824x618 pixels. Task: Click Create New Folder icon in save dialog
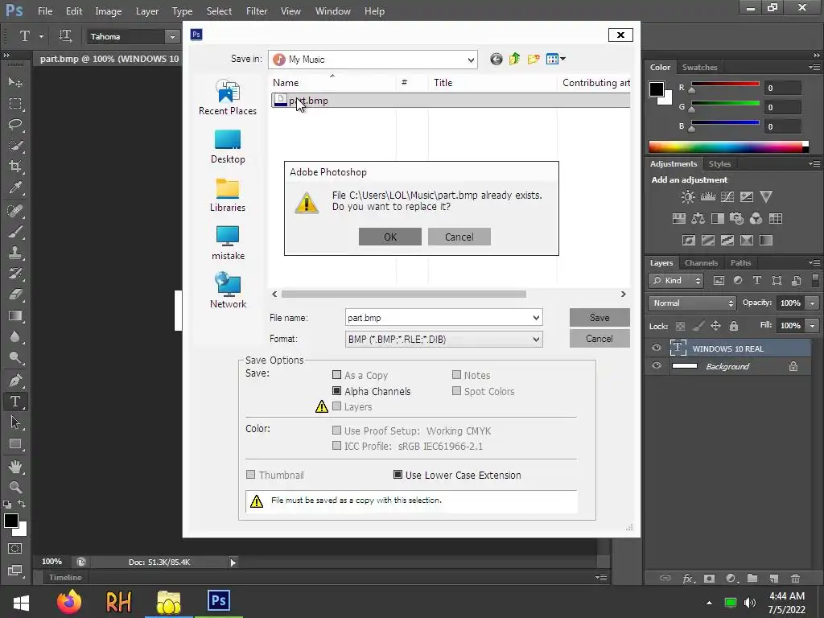(x=534, y=59)
